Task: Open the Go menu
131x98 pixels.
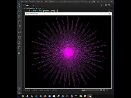Action: 42,2
